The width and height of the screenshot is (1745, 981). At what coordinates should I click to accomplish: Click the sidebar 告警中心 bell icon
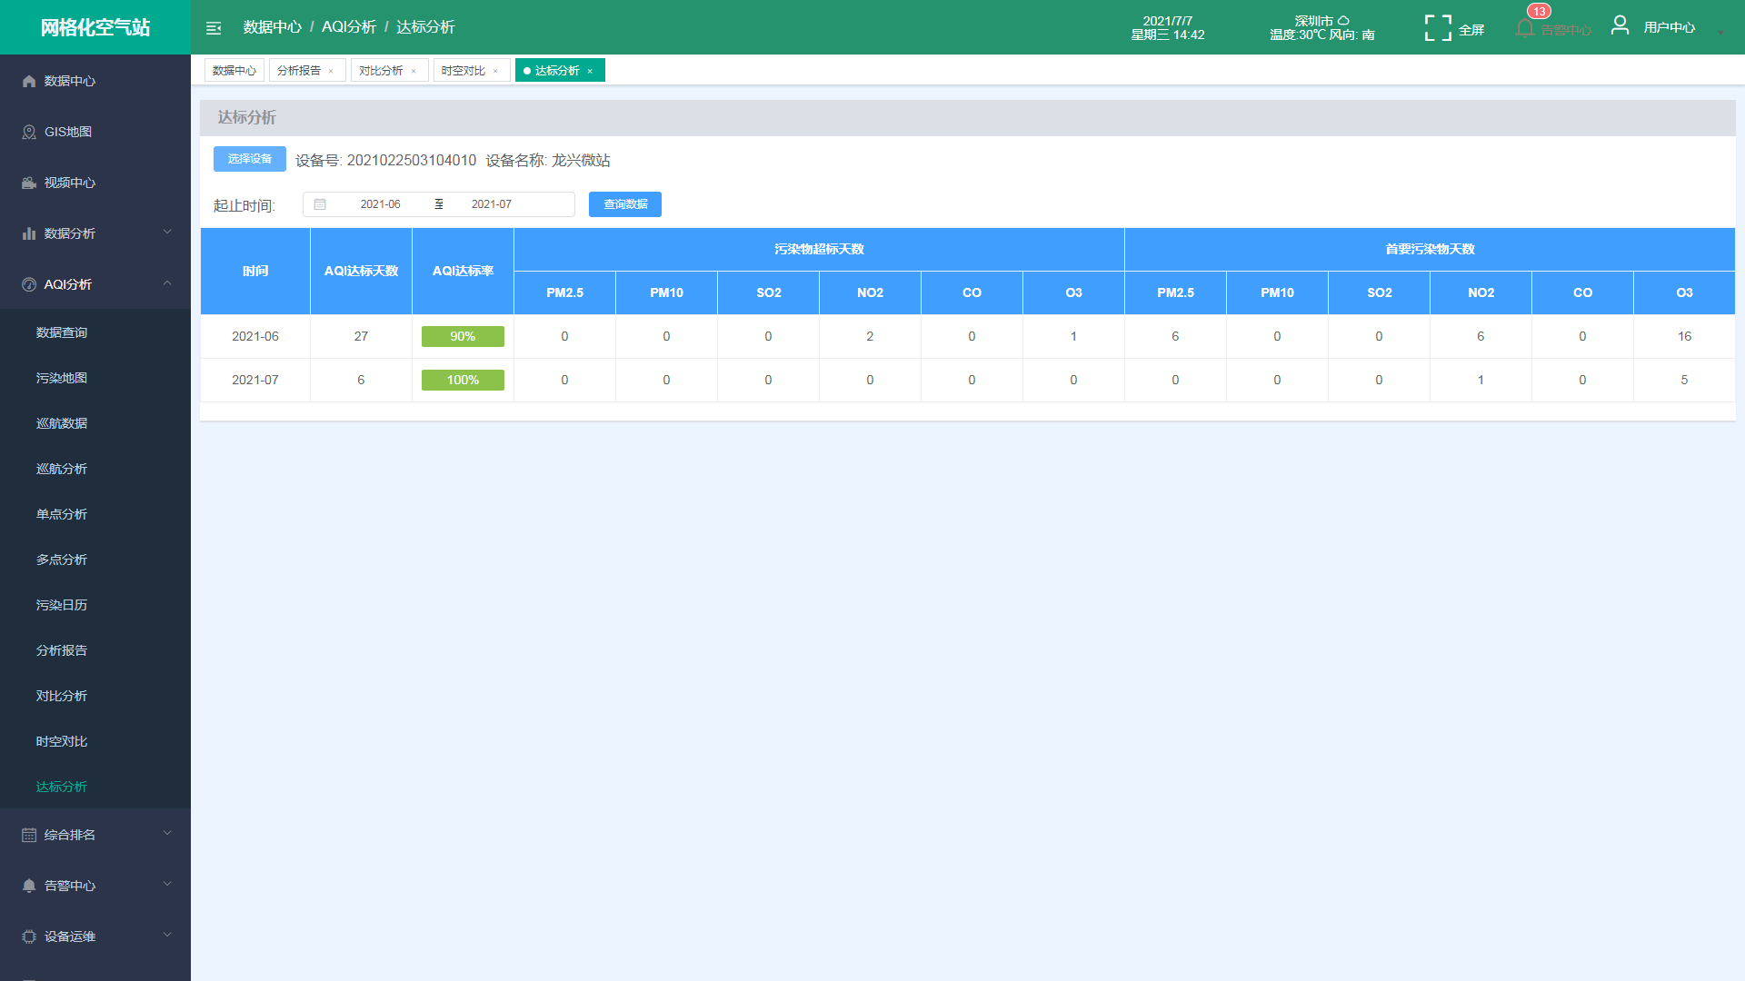coord(29,886)
